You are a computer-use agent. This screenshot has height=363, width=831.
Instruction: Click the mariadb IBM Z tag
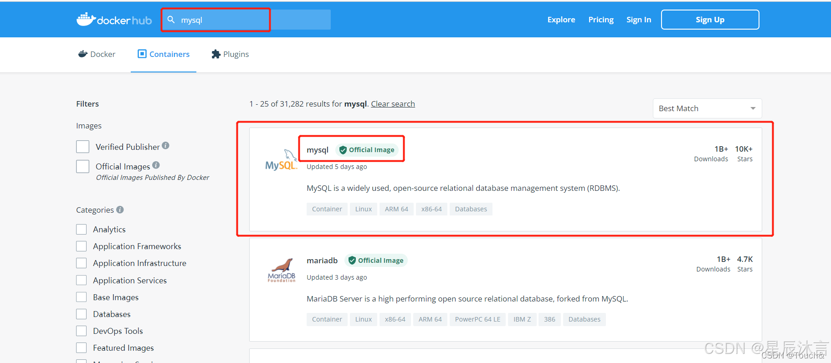522,319
